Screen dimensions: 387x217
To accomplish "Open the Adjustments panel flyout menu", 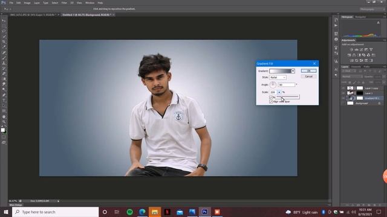I will click(x=385, y=40).
